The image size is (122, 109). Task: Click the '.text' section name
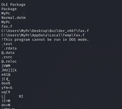click(7, 44)
